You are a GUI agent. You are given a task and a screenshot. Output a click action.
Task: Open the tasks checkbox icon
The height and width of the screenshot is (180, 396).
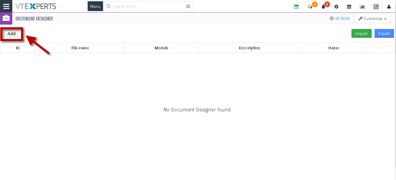(x=376, y=6)
